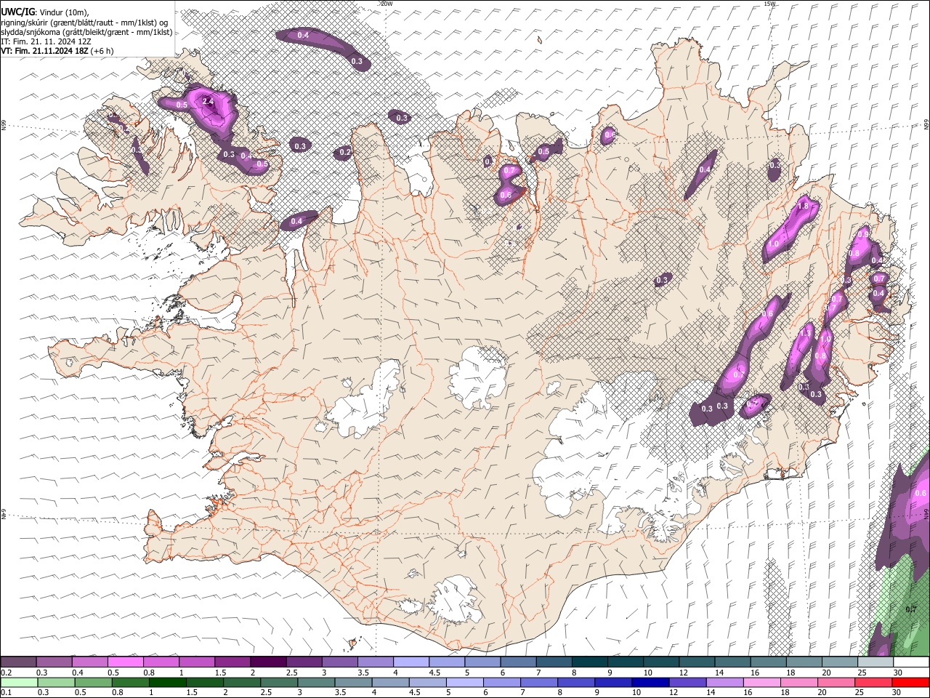This screenshot has height=698, width=930.
Task: Select the bright pink upper swatch starting at 0.5
Action: click(x=126, y=662)
